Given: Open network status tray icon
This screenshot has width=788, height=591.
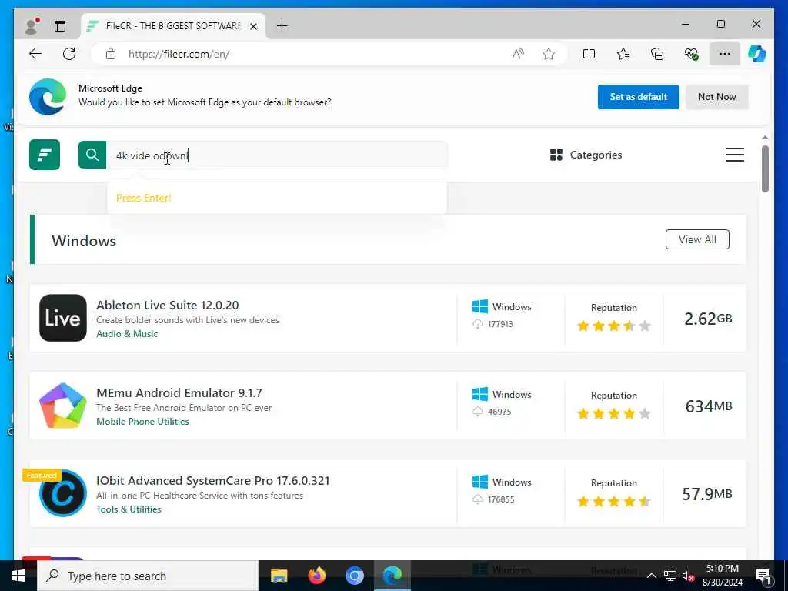Looking at the screenshot, I should point(670,576).
